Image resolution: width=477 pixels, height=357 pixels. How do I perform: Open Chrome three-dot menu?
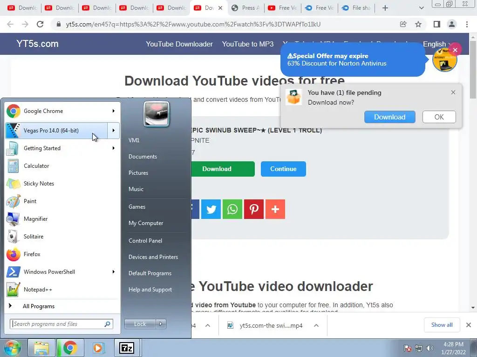[x=467, y=24]
